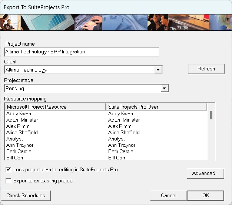The width and height of the screenshot is (232, 205).
Task: Click the Refresh button
Action: click(206, 69)
